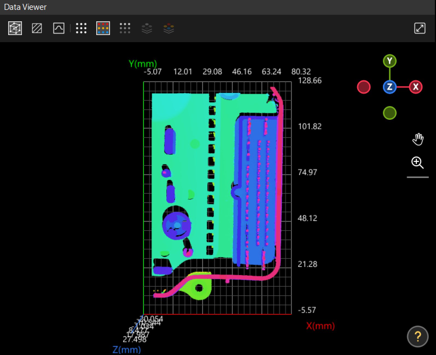The image size is (436, 355).
Task: Activate the zoom magnifier tool
Action: click(x=418, y=163)
